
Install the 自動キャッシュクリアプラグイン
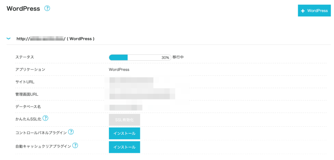(x=124, y=147)
